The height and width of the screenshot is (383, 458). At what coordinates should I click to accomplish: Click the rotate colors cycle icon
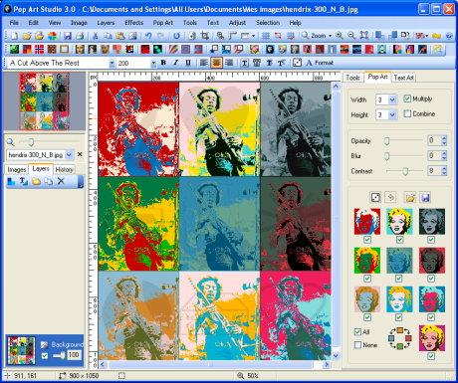pos(399,338)
